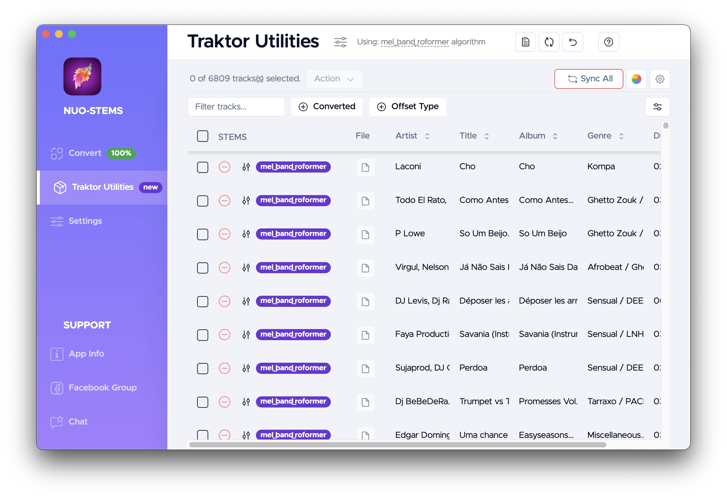The height and width of the screenshot is (498, 727).
Task: Open the gear settings icon next to Sync All
Action: click(660, 79)
